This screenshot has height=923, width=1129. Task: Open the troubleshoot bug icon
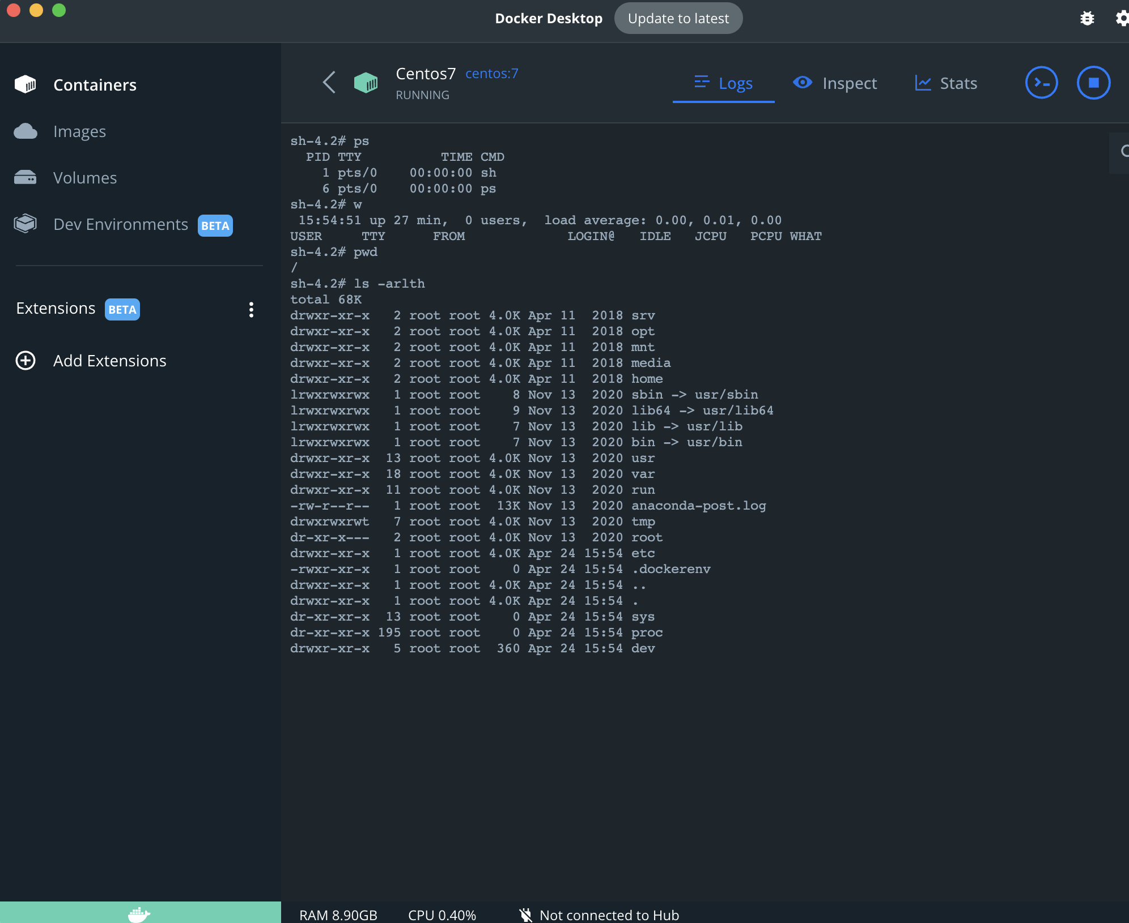pos(1086,19)
